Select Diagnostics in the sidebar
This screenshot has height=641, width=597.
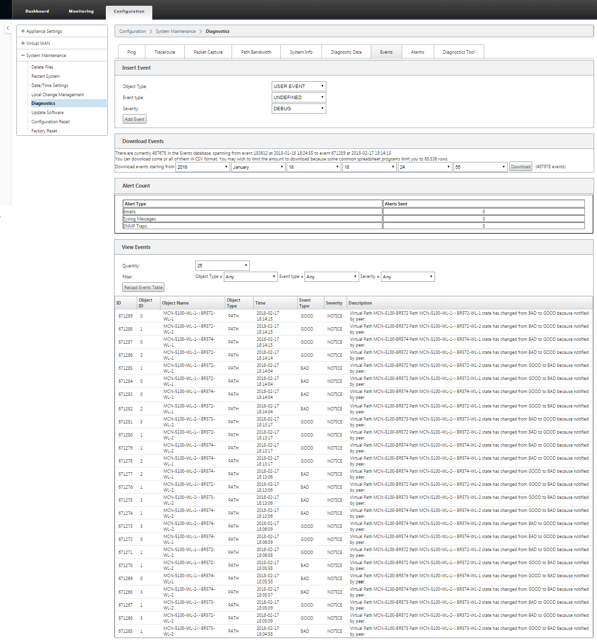[x=68, y=103]
